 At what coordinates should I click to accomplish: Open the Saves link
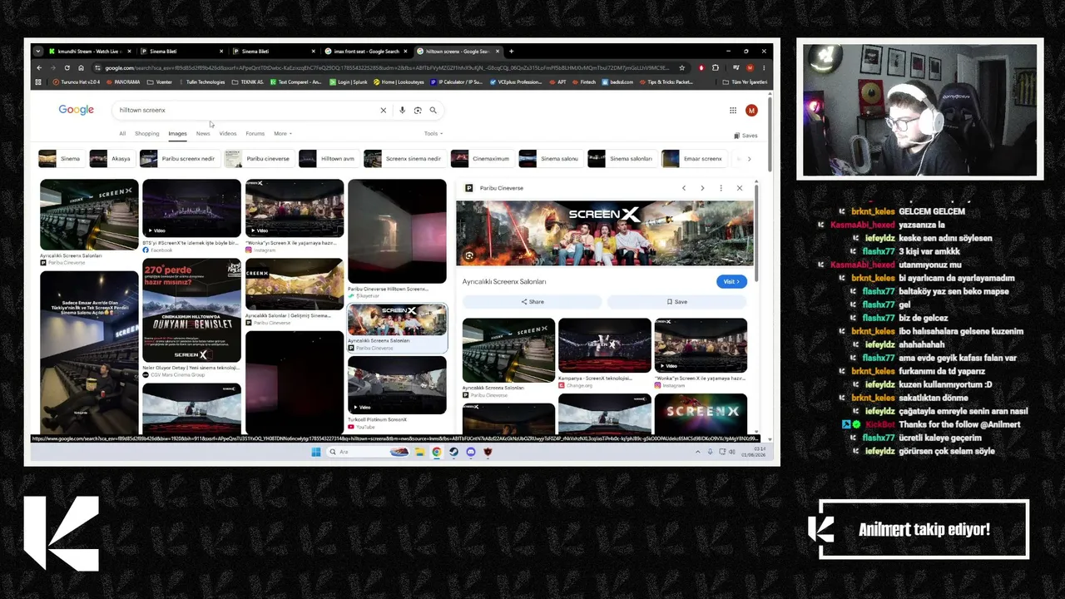tap(745, 136)
